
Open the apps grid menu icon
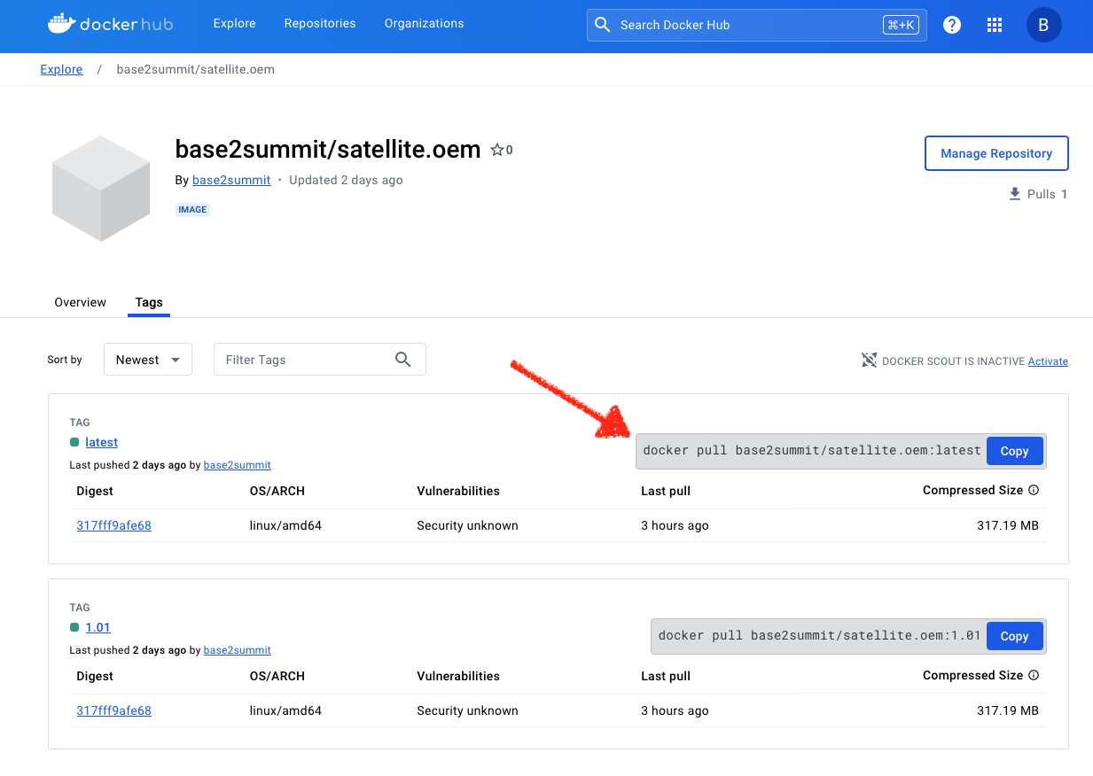(x=995, y=25)
